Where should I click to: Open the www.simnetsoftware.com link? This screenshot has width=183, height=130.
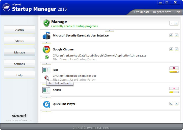tap(19, 120)
